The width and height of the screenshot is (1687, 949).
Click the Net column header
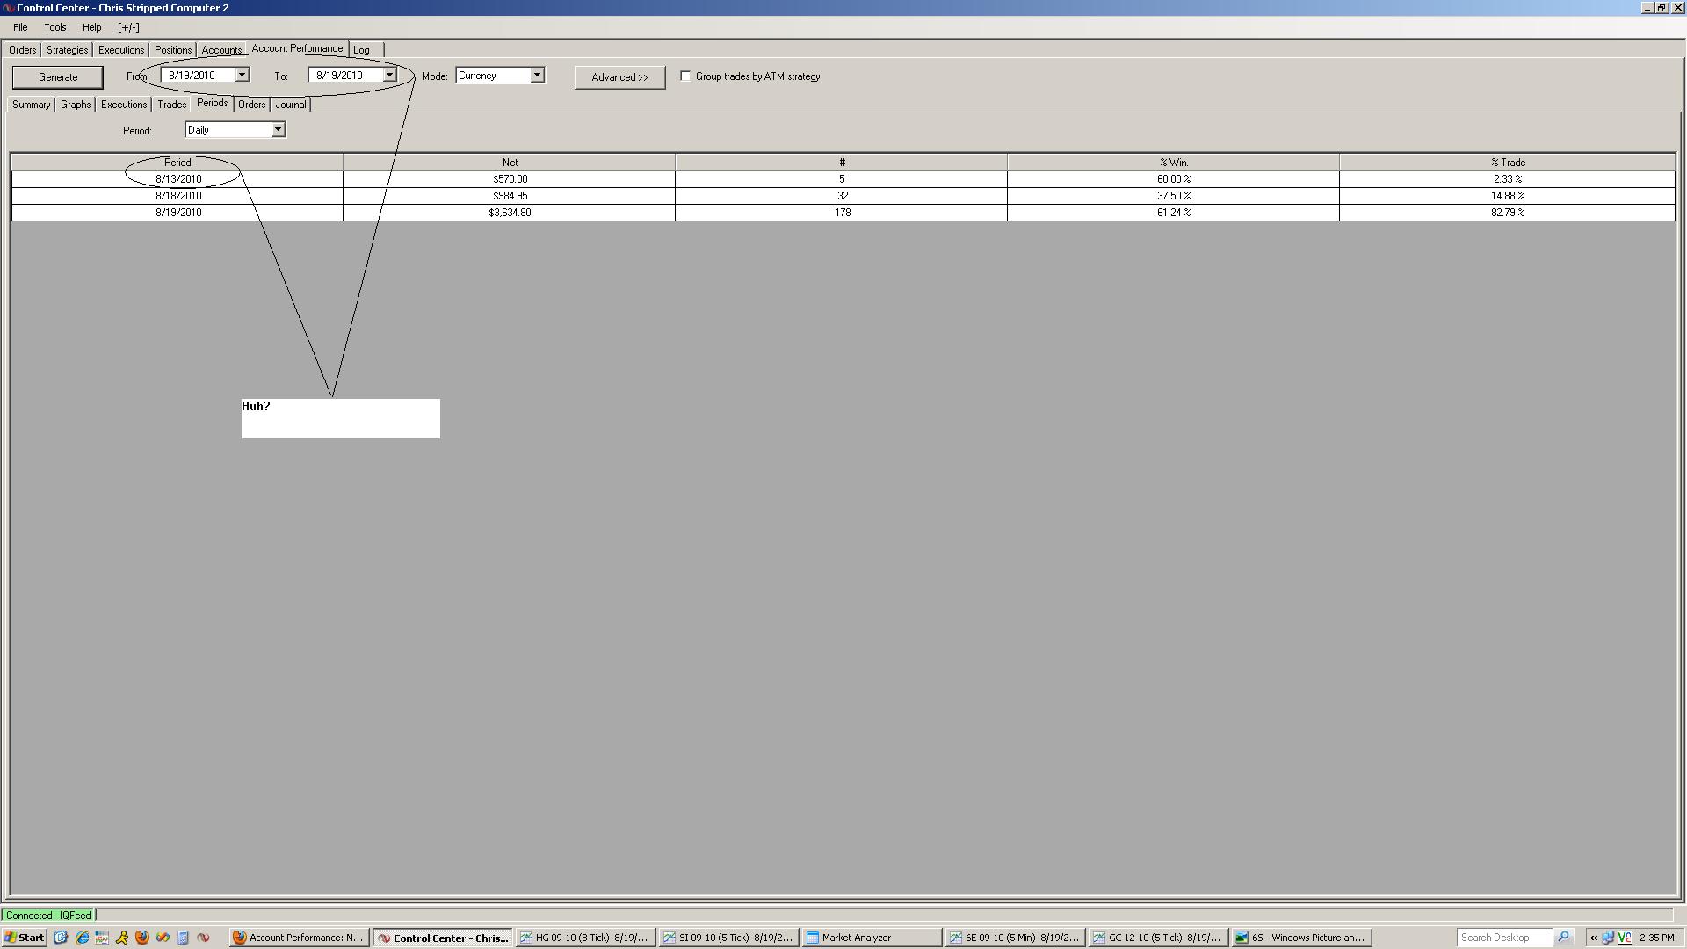pyautogui.click(x=510, y=163)
